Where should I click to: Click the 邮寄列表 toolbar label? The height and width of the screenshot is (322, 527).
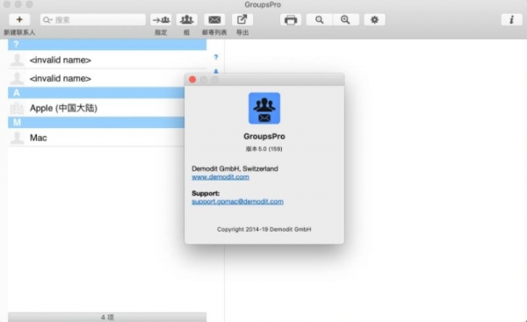tap(214, 32)
